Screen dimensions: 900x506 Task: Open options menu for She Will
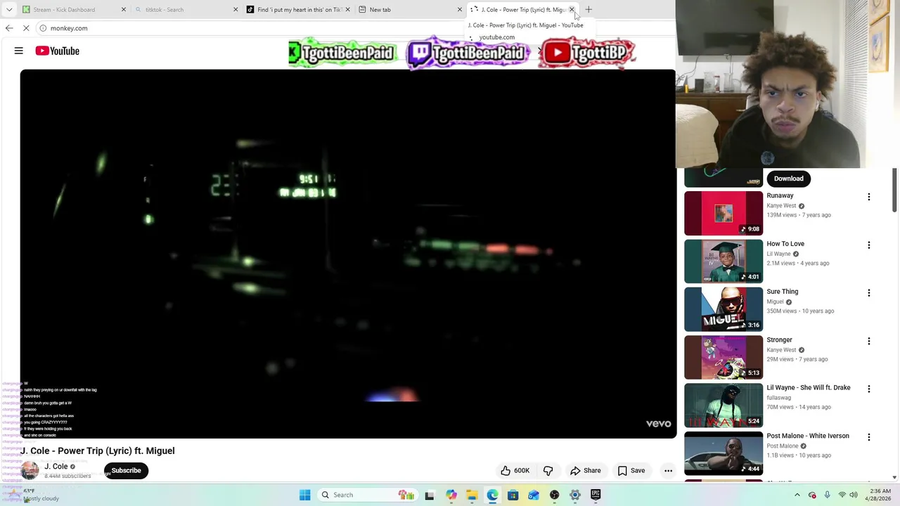coord(869,389)
